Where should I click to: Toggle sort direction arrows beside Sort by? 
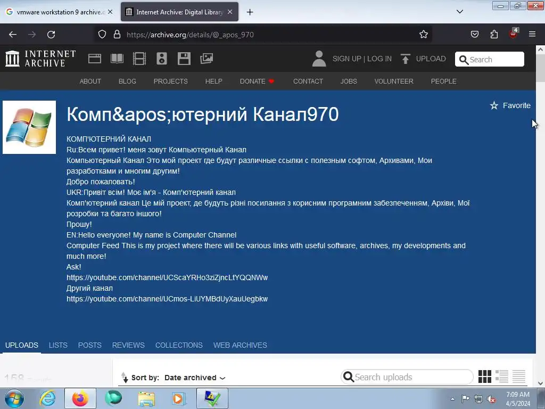125,378
